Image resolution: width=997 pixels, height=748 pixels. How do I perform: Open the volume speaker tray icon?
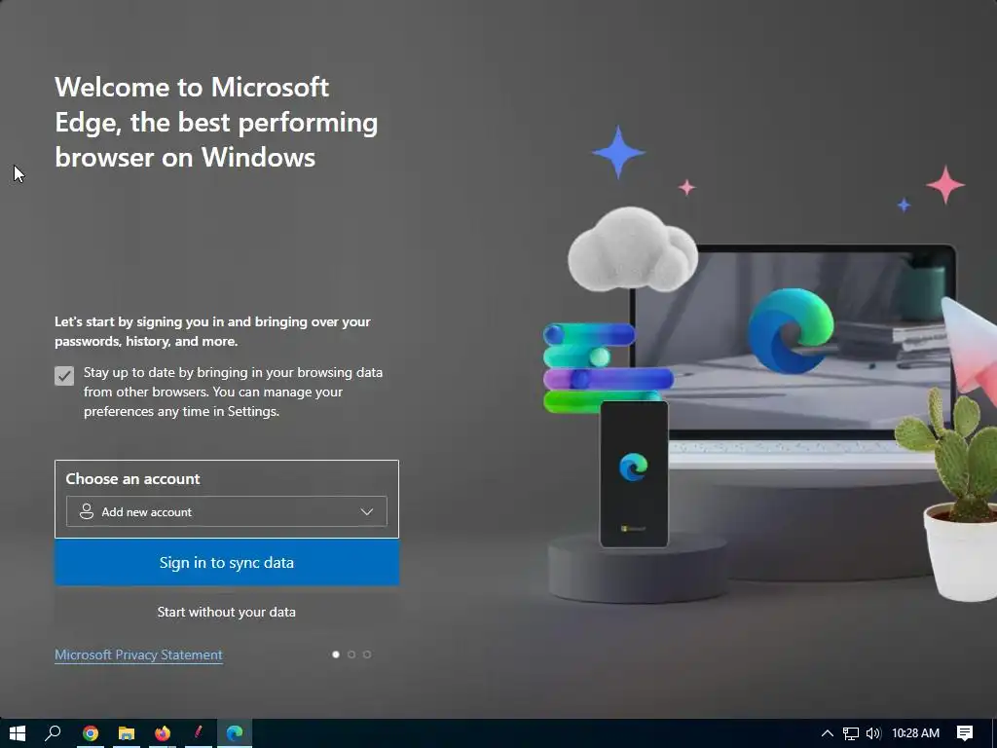(873, 733)
